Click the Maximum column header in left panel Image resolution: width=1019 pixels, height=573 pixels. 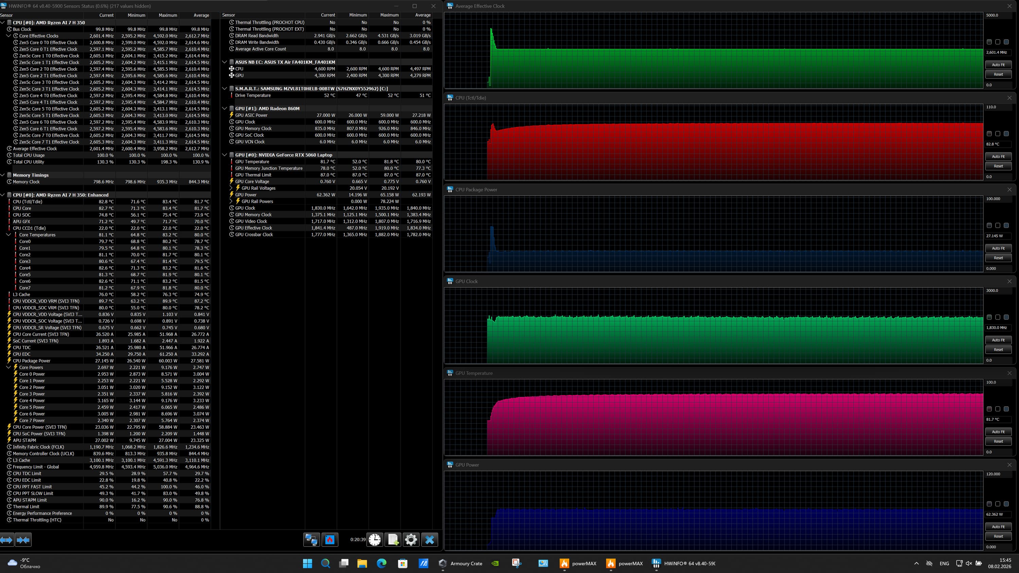point(168,15)
